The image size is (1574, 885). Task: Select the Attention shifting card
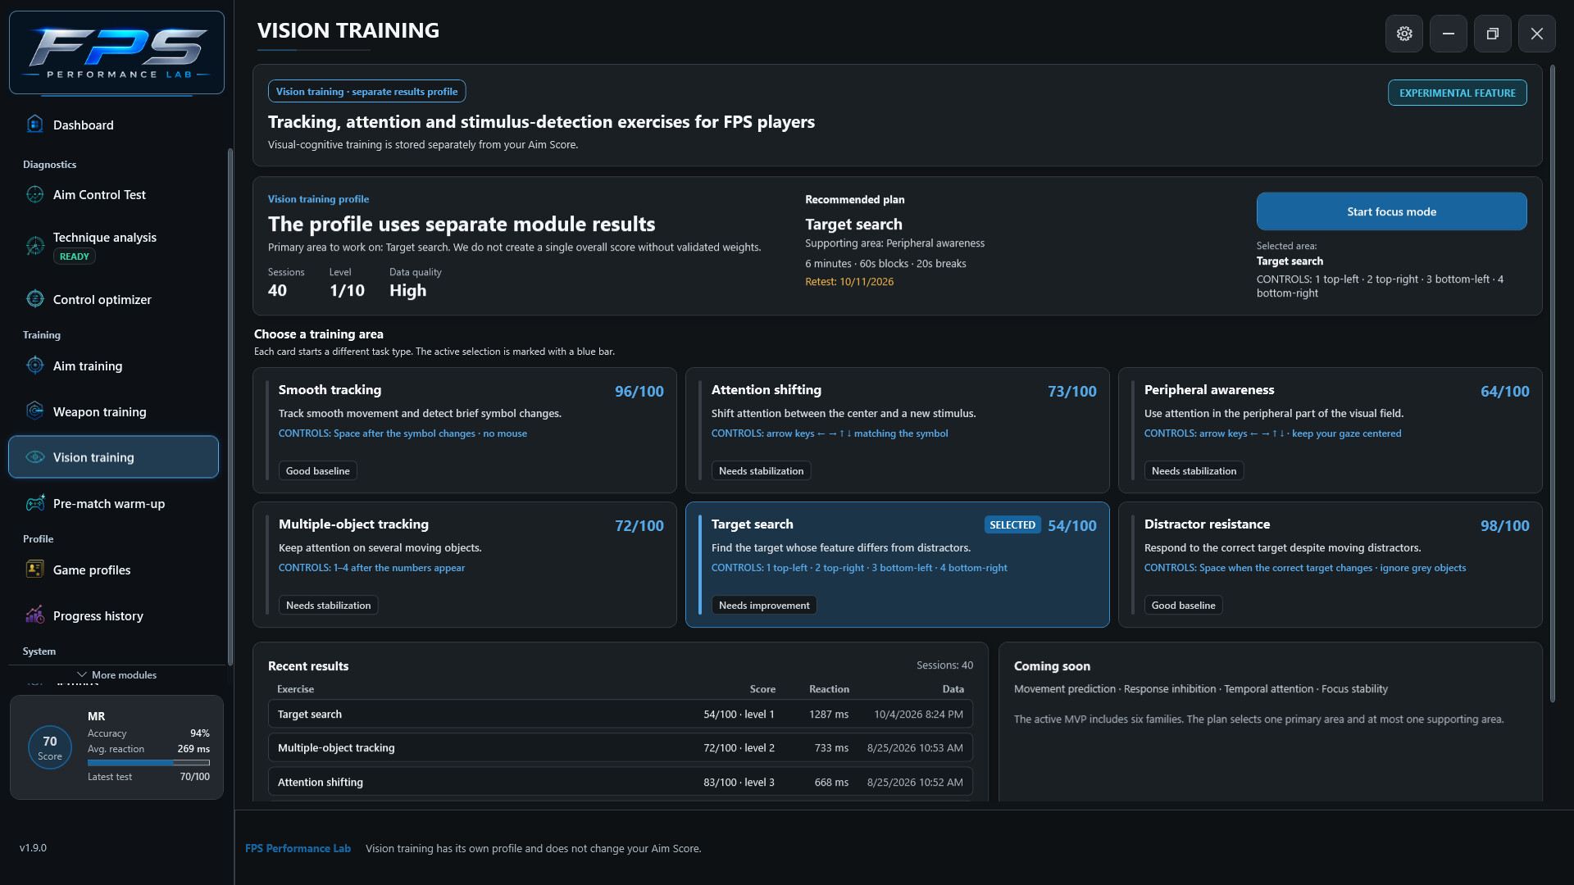pos(898,430)
